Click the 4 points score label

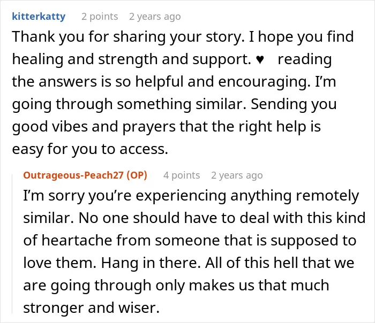182,175
